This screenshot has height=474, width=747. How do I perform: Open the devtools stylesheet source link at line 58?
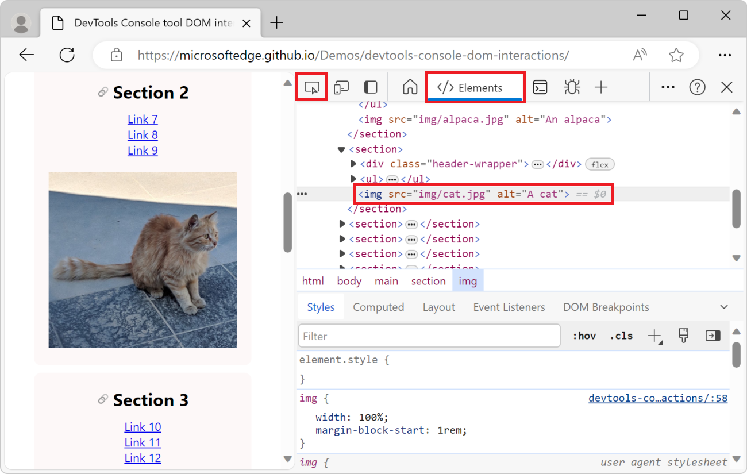pos(658,398)
